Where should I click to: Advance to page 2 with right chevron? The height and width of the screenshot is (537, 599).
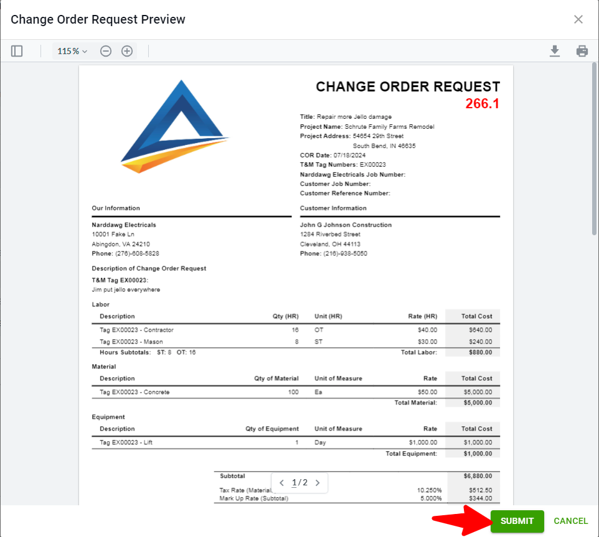pyautogui.click(x=318, y=482)
